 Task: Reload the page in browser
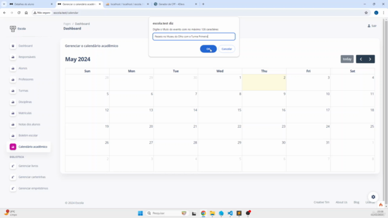[x=19, y=13]
